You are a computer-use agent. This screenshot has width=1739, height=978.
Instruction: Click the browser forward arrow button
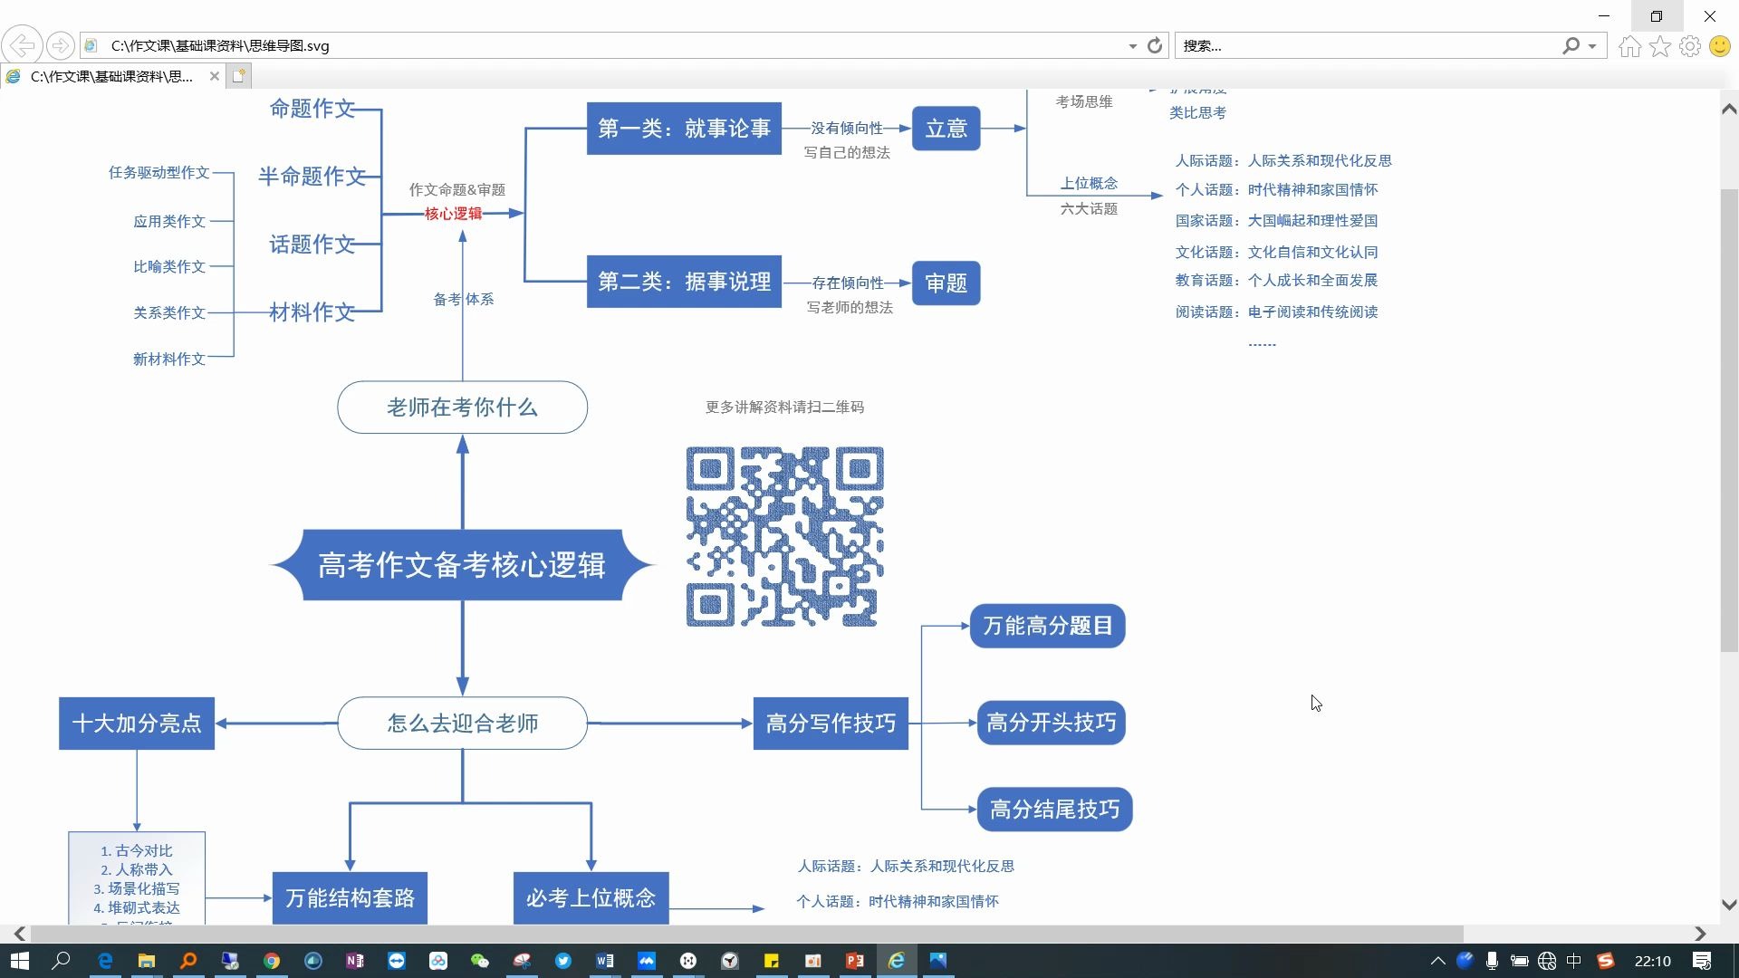[x=60, y=45]
